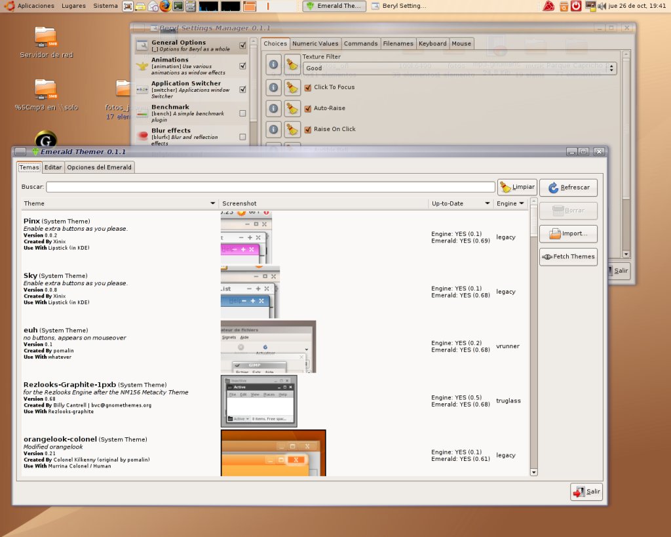Viewport: 671px width, 537px height.
Task: Click the info icon next to Texture Filter
Action: (x=273, y=65)
